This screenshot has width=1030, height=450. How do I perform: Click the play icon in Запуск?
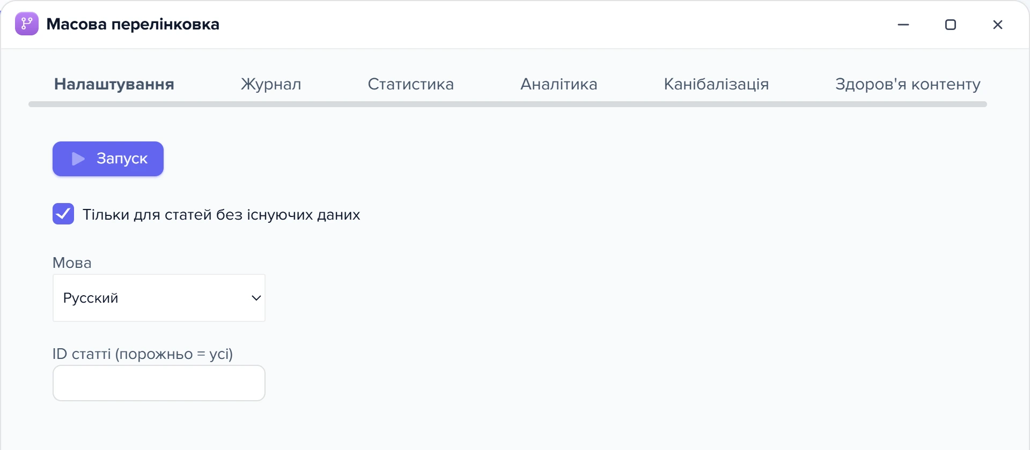(x=78, y=159)
